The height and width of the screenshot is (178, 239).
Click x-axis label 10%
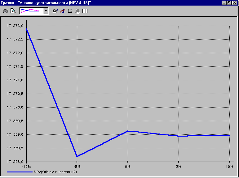pyautogui.click(x=229, y=167)
